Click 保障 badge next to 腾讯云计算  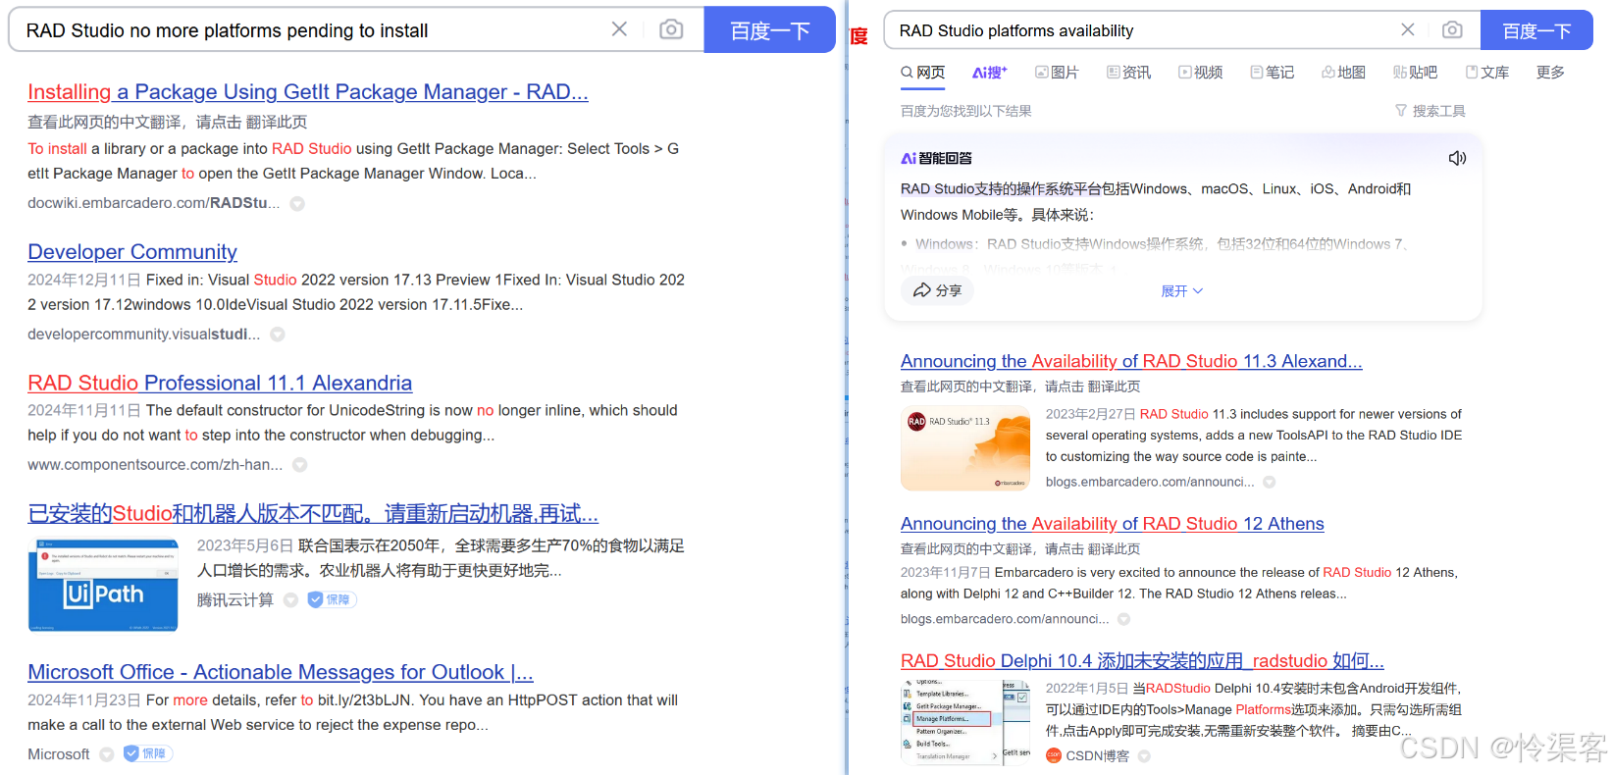click(x=332, y=599)
